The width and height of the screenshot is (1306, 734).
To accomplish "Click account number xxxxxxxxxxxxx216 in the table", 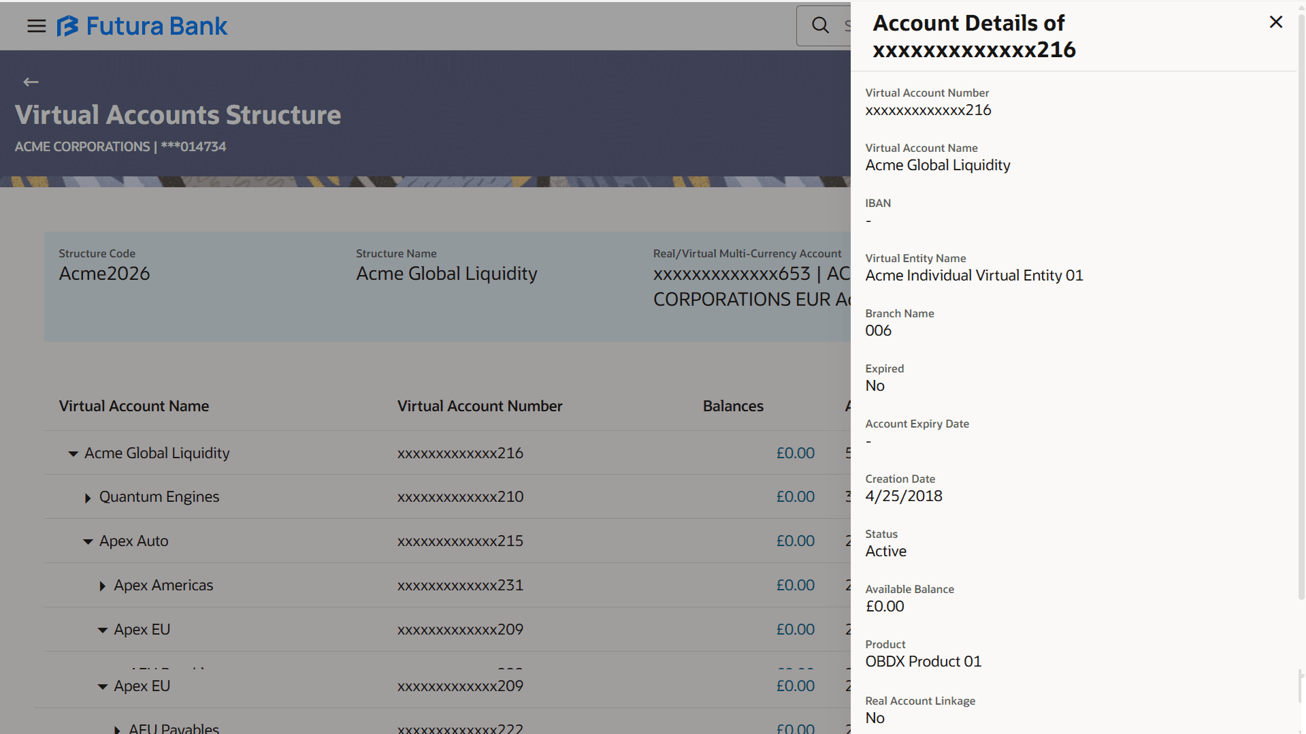I will [460, 453].
